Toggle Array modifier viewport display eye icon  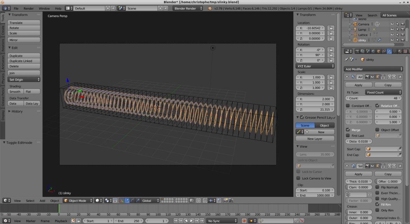coord(372,77)
